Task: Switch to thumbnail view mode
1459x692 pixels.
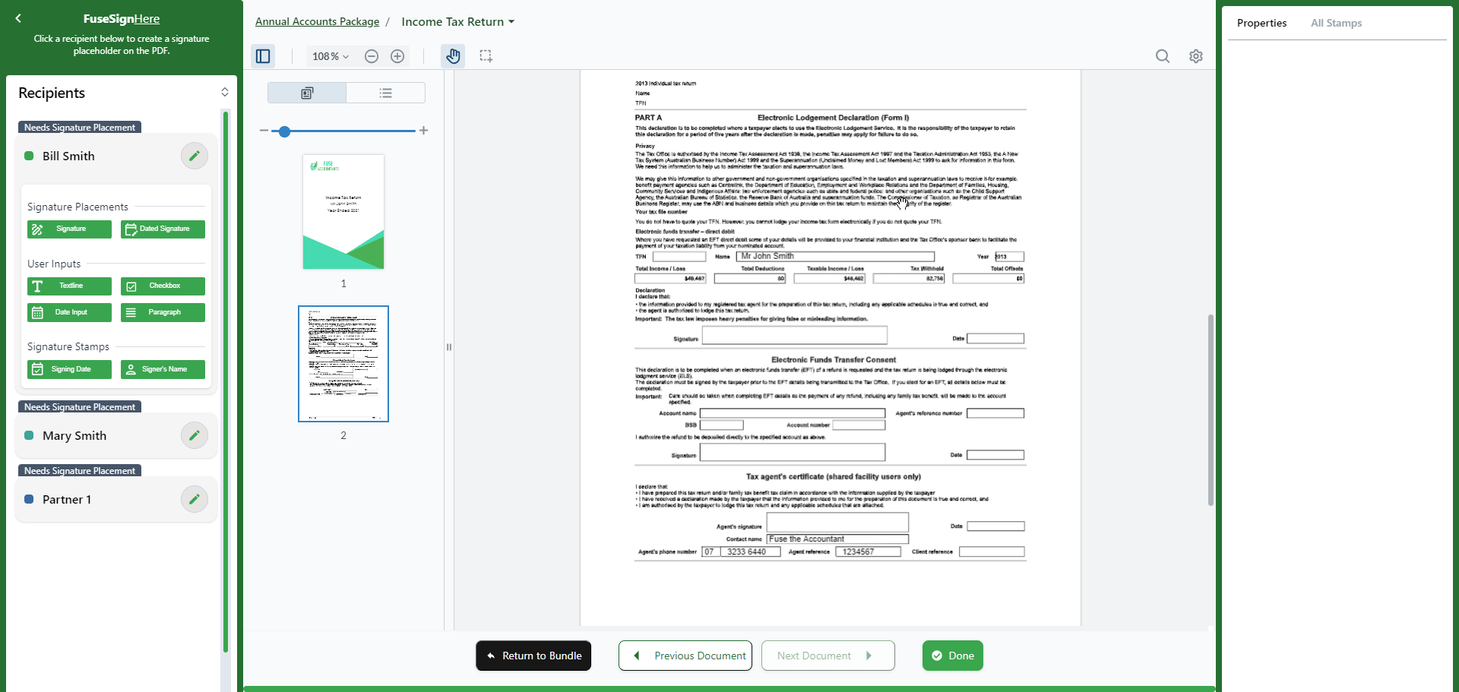Action: click(x=307, y=93)
